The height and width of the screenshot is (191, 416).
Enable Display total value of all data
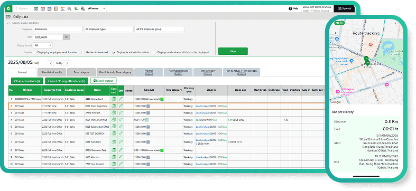point(154,52)
